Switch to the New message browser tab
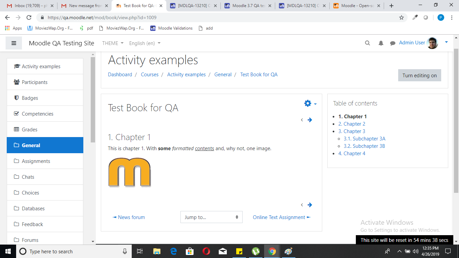This screenshot has width=459, height=258. pos(84,6)
